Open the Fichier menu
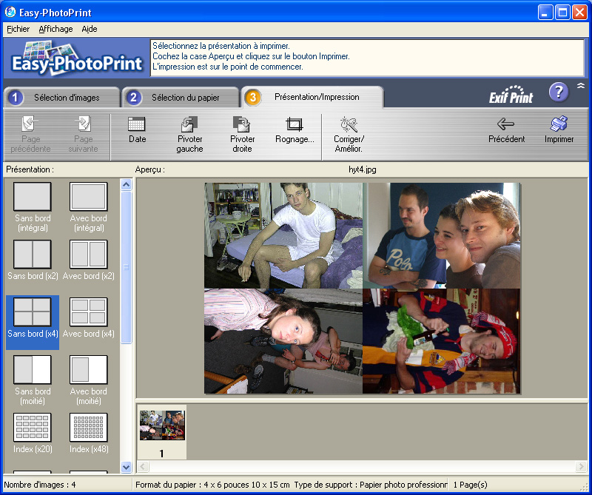This screenshot has height=495, width=592. pyautogui.click(x=18, y=29)
